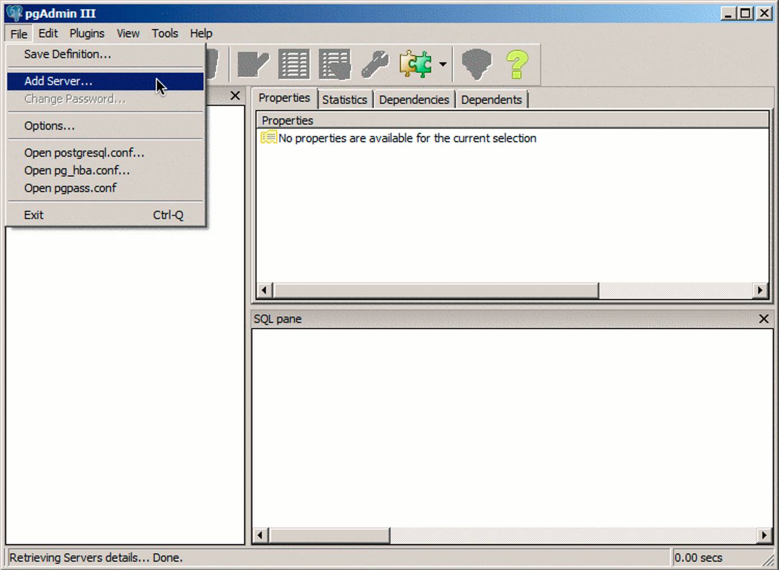Click the maintenance wrench toolbar icon
779x570 pixels.
pyautogui.click(x=374, y=63)
